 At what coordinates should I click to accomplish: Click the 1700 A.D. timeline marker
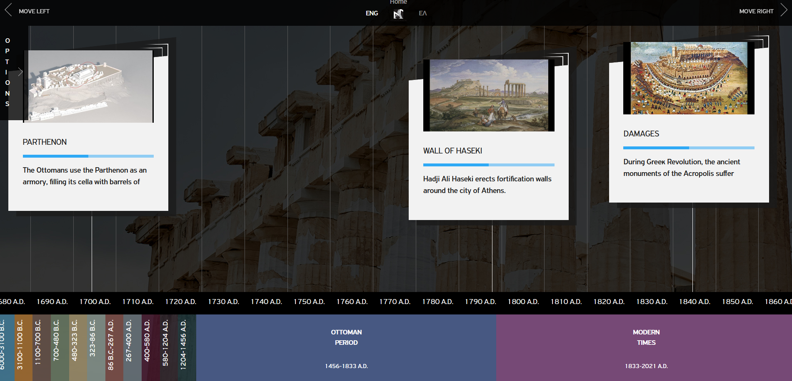[95, 302]
